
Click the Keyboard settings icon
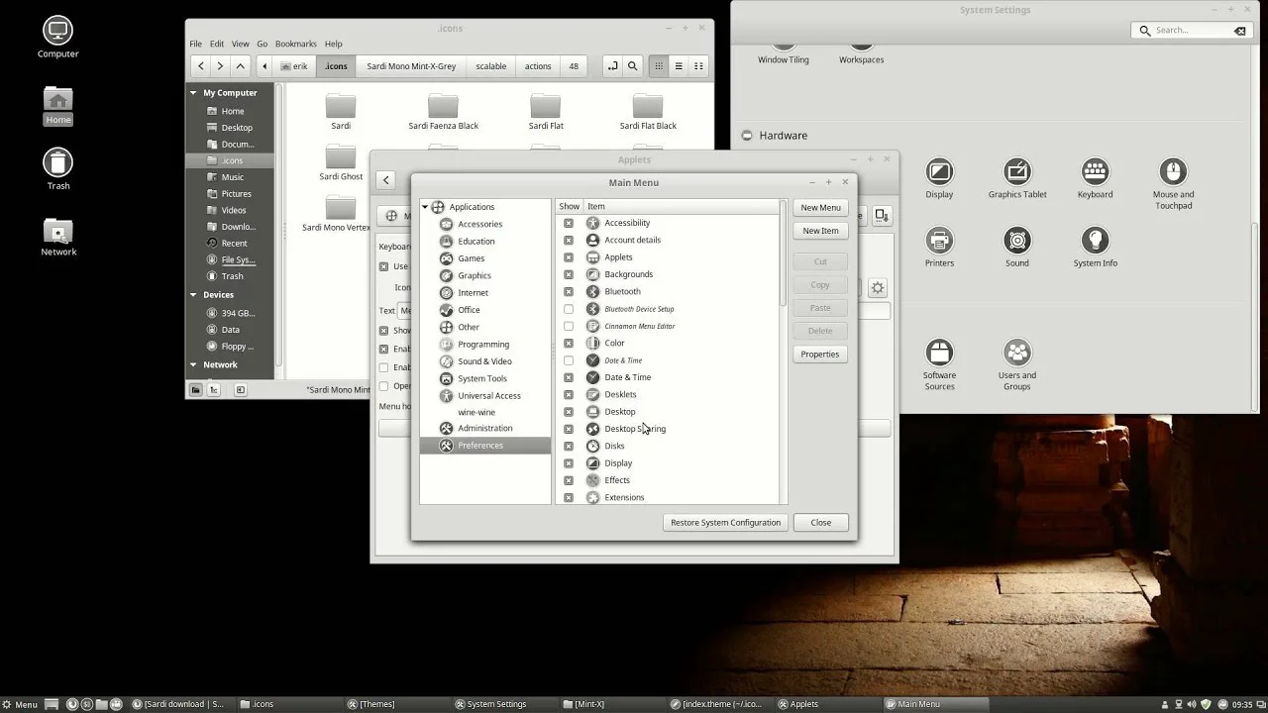click(x=1095, y=173)
